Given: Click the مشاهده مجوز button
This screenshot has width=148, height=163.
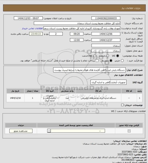Looking at the screenshot, I should coord(21,131).
